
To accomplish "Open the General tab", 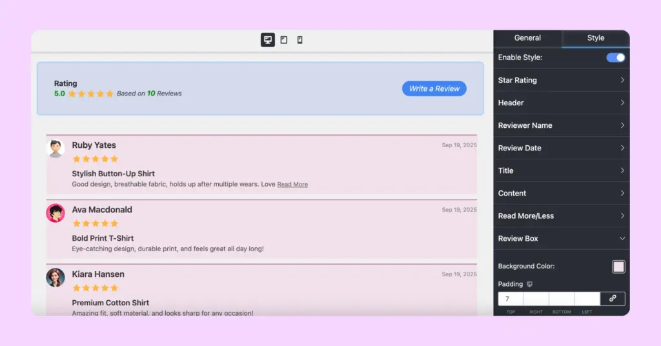I will [x=527, y=38].
